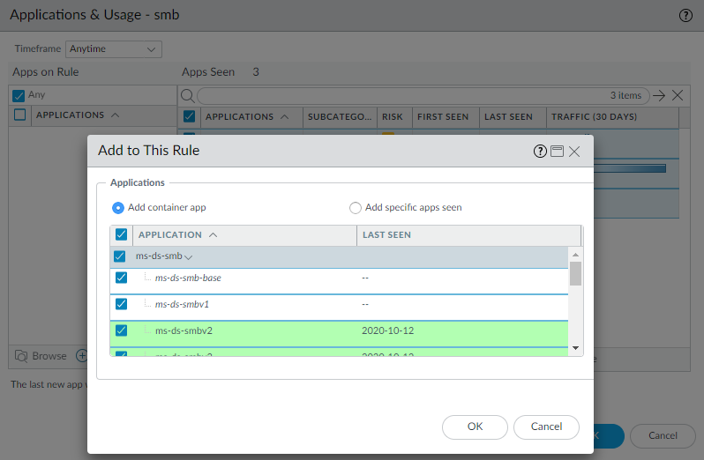704x460 pixels.
Task: Maximize the Add to This Rule dialog
Action: [557, 152]
